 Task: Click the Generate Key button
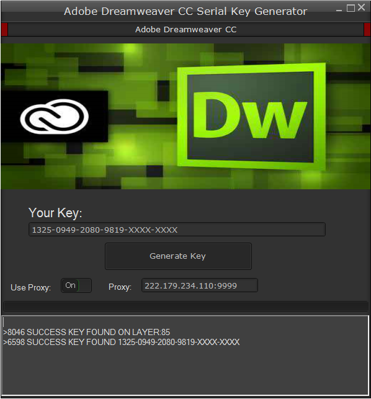point(178,256)
